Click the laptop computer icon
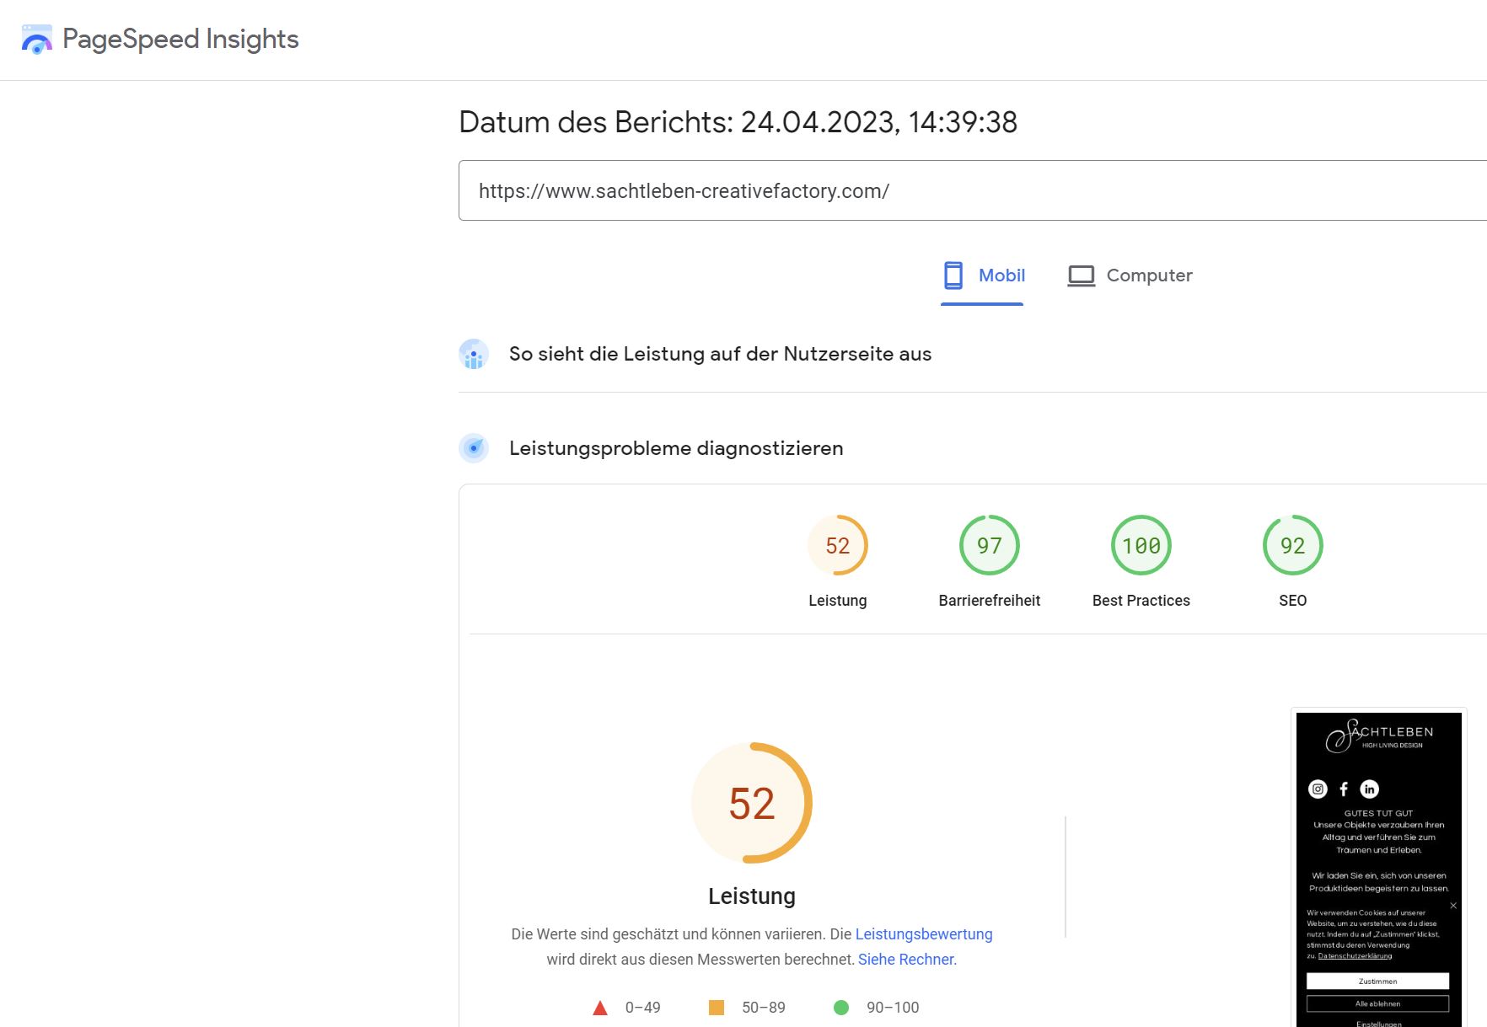The image size is (1487, 1027). [x=1082, y=275]
